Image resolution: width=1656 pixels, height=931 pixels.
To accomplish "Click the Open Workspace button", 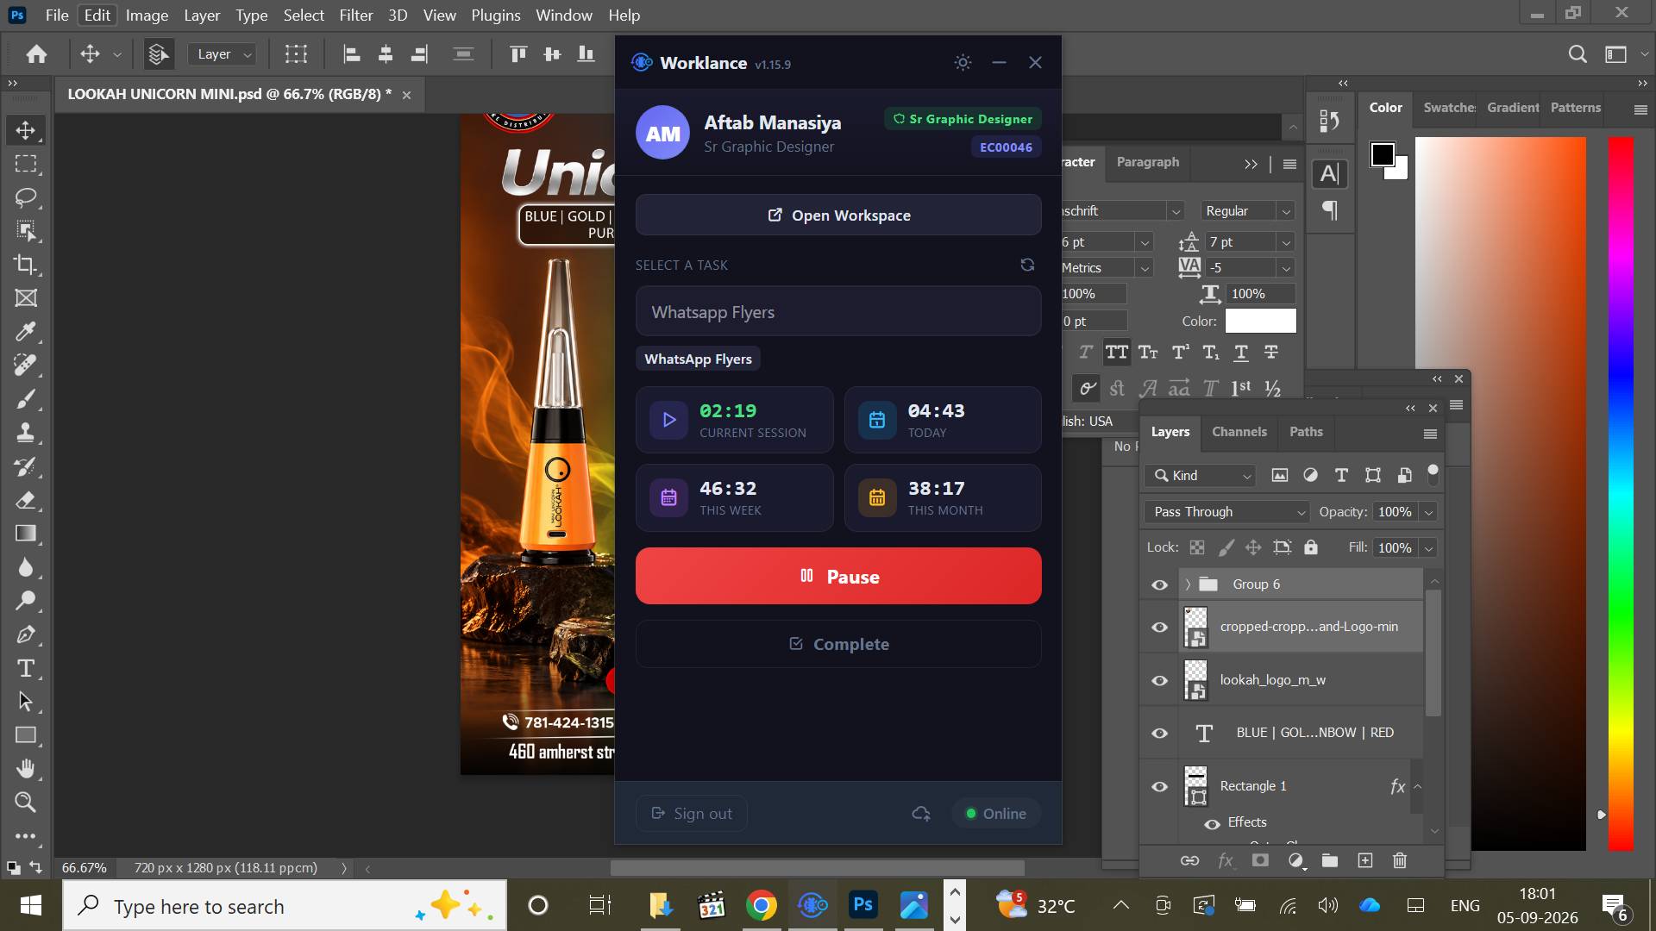I will tap(838, 215).
